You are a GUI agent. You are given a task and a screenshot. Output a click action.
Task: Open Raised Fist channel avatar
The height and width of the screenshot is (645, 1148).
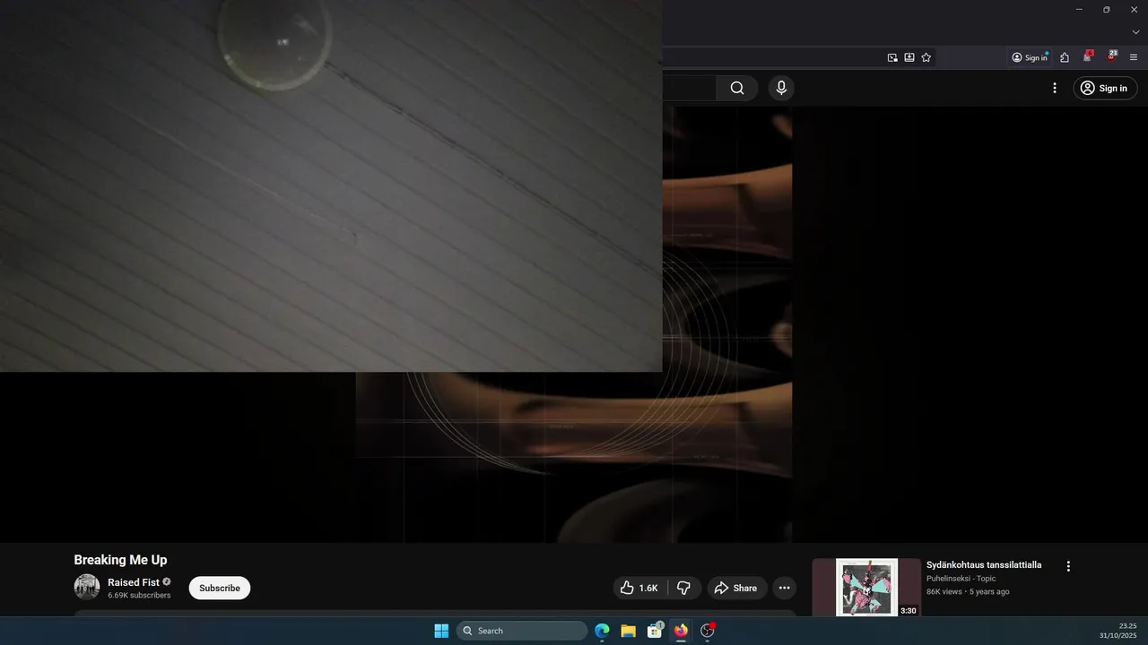pyautogui.click(x=87, y=587)
